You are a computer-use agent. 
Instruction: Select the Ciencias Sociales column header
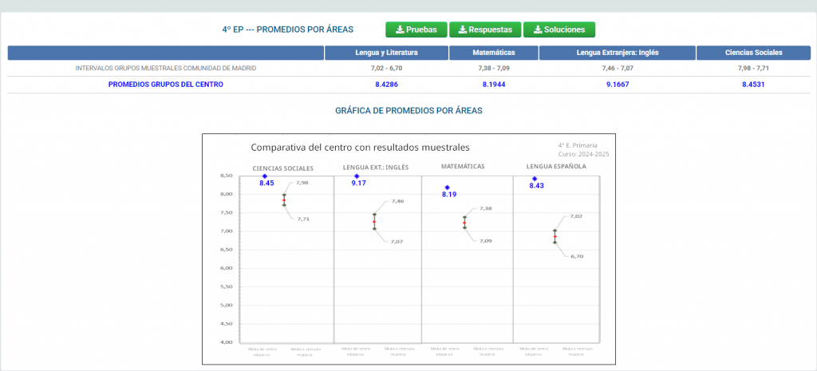(753, 53)
